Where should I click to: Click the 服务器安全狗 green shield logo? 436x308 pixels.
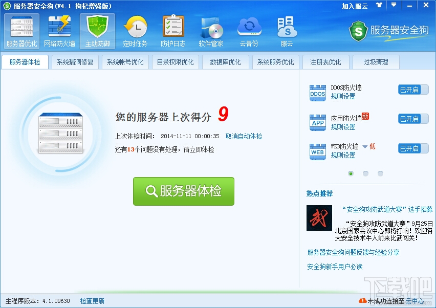358,31
